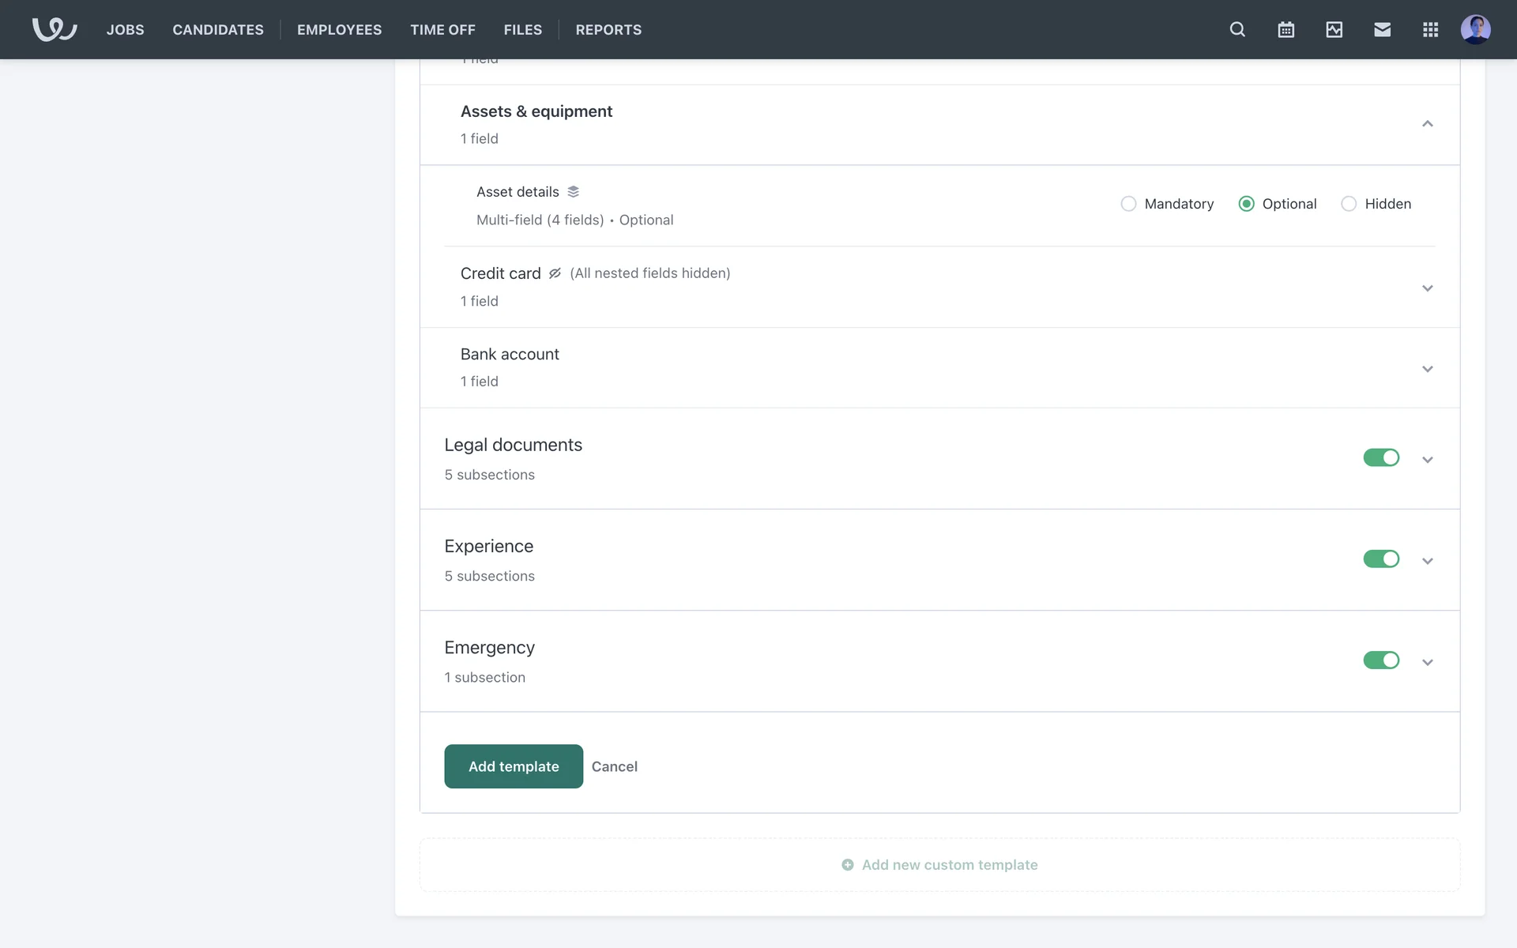
Task: Expand the Experience section chevron
Action: click(1427, 561)
